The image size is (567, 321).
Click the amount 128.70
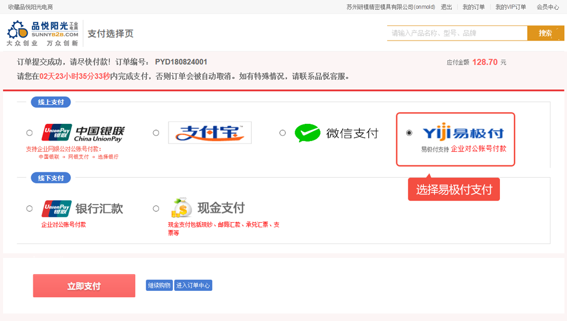coord(485,62)
